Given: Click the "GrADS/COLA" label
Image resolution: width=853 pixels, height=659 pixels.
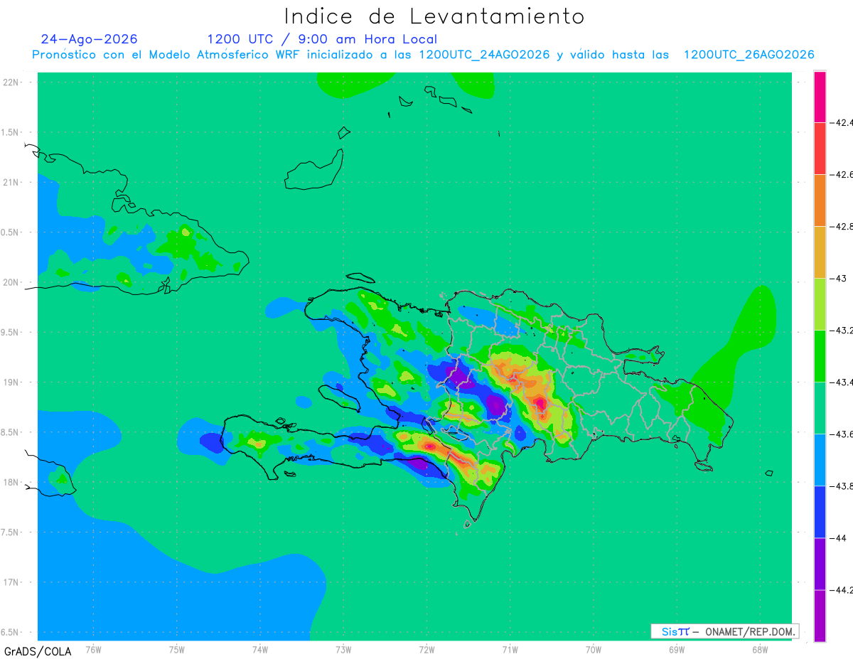Looking at the screenshot, I should (38, 651).
